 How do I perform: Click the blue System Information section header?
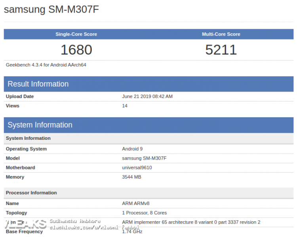40,125
